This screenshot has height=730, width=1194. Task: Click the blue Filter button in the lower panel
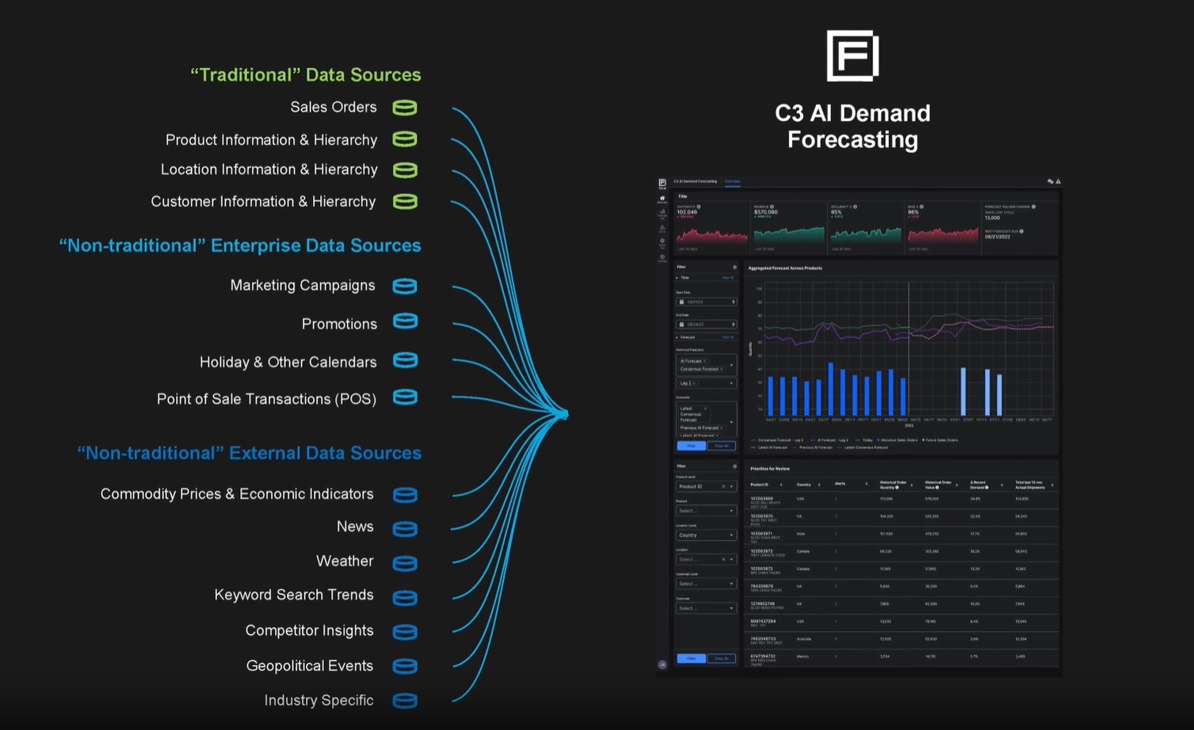pos(691,659)
